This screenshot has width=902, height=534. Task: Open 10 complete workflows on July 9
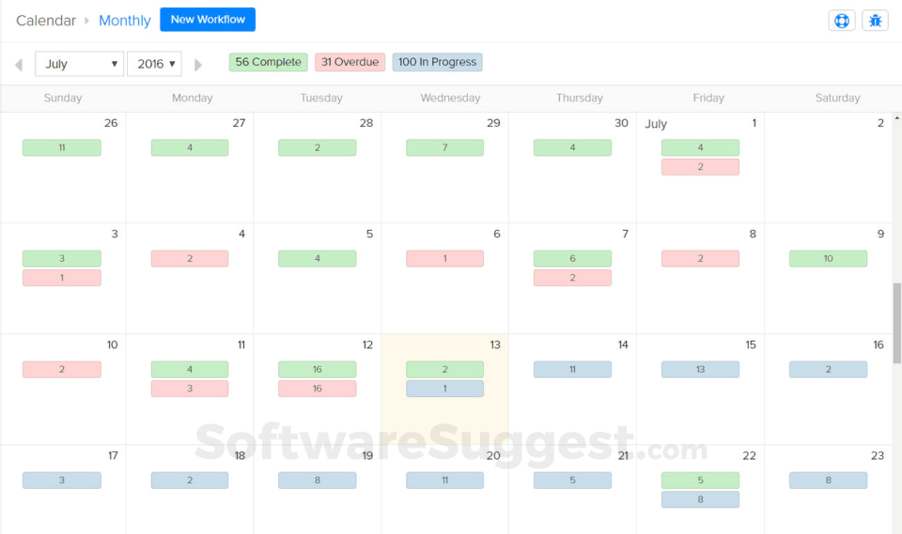[828, 258]
